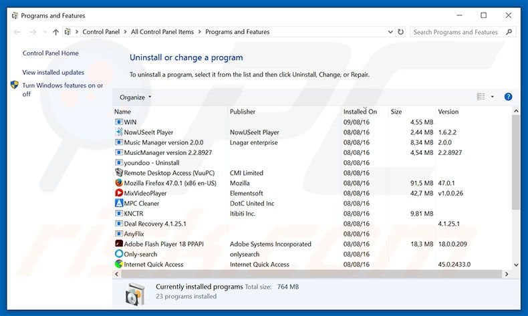Open the Organize dropdown menu
528x316 pixels.
(136, 98)
